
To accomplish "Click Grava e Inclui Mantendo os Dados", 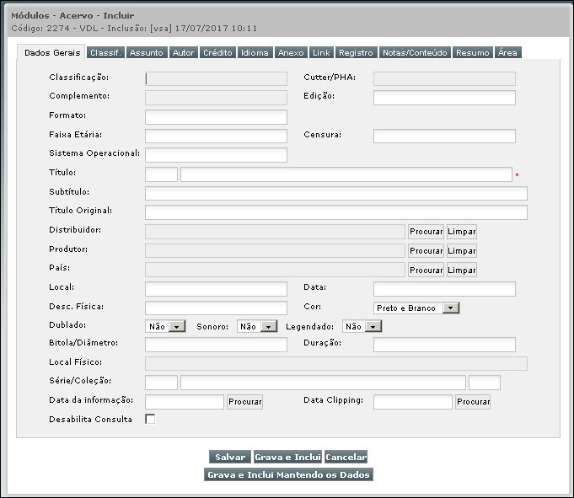I will click(x=288, y=474).
